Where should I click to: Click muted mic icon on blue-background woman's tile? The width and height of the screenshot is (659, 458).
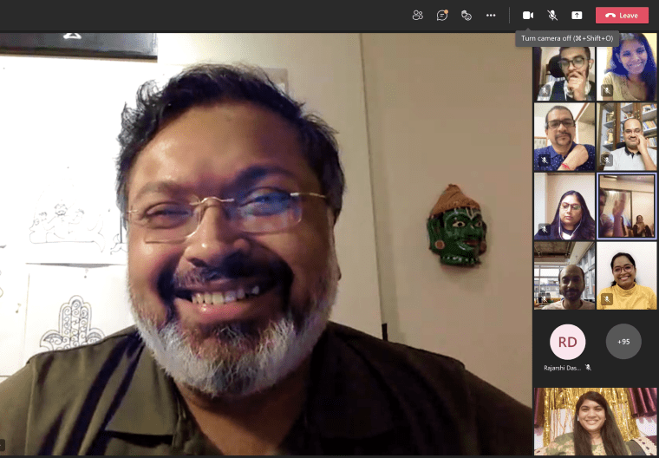click(x=607, y=90)
